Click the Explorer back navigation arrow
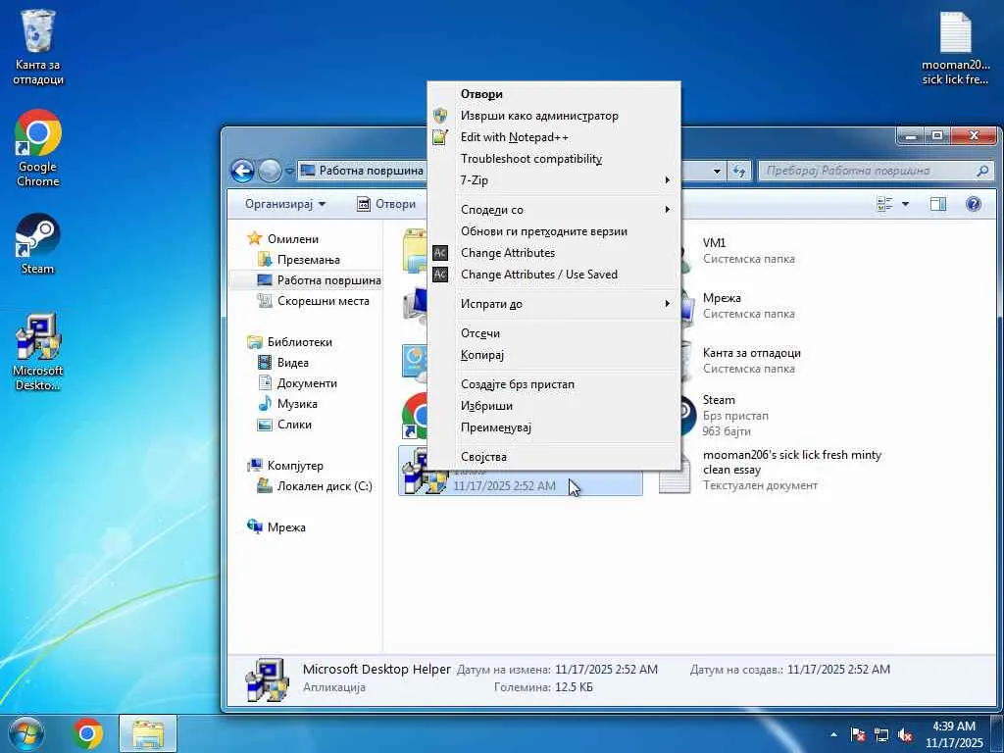Screen dimensions: 1004x753 242,171
